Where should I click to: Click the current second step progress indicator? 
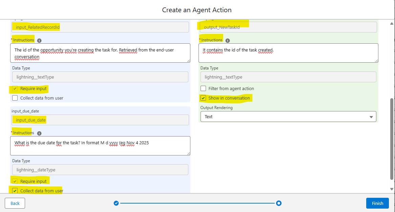(x=279, y=203)
